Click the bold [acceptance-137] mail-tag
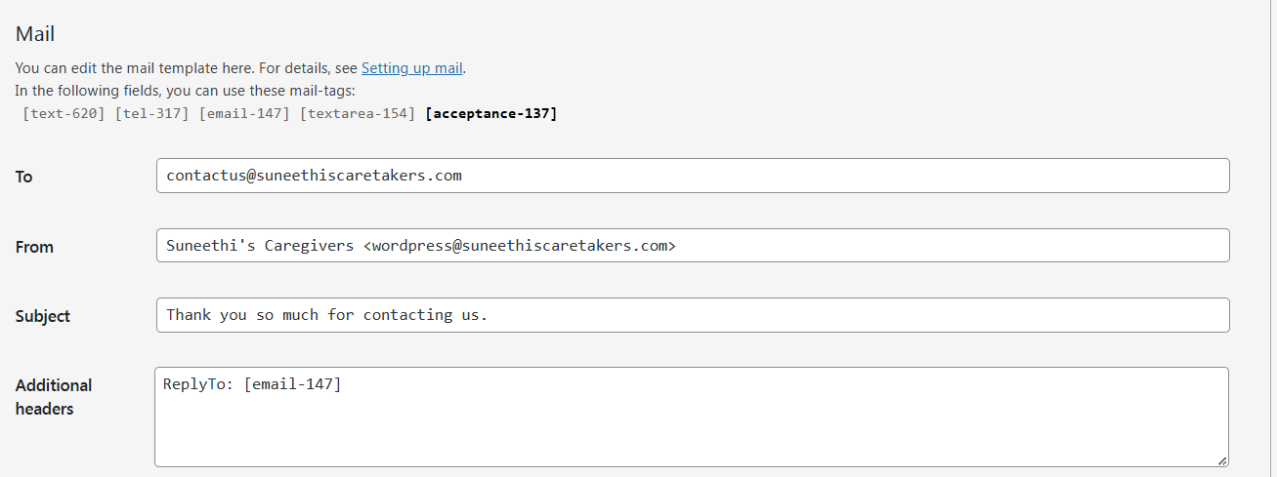The image size is (1277, 477). point(490,114)
